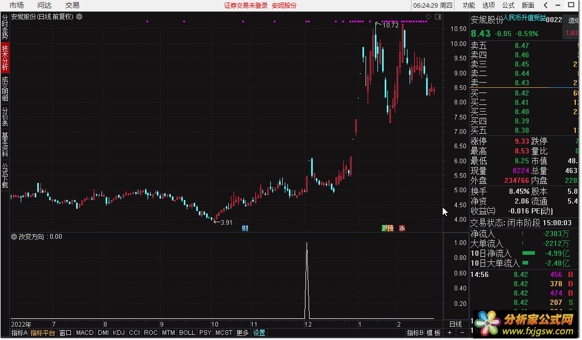Switch indicator to MCST
Viewport: 582px width, 340px height.
[x=224, y=333]
